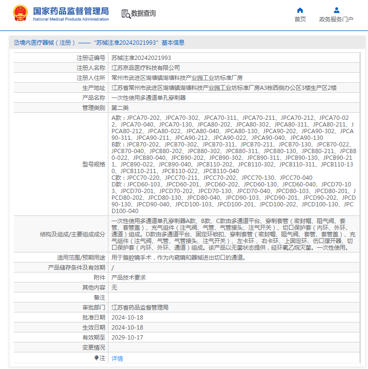Select 批准日期 value 2024-10-18
The width and height of the screenshot is (368, 369).
[127, 318]
